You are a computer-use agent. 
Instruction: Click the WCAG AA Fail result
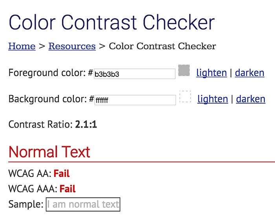(x=62, y=173)
